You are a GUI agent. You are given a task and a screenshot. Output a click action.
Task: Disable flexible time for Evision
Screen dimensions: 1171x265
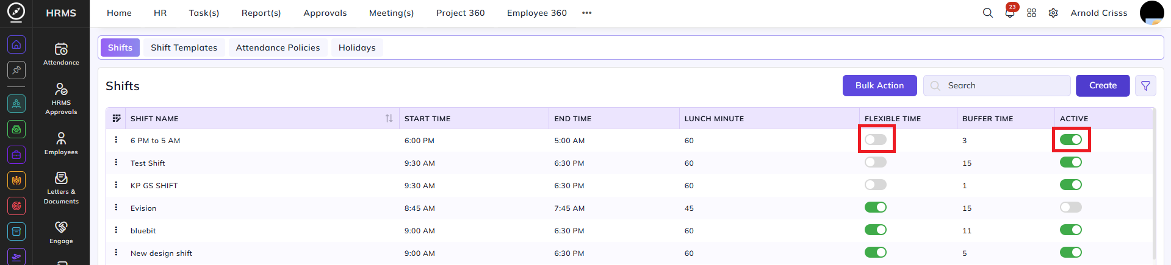[x=876, y=207]
